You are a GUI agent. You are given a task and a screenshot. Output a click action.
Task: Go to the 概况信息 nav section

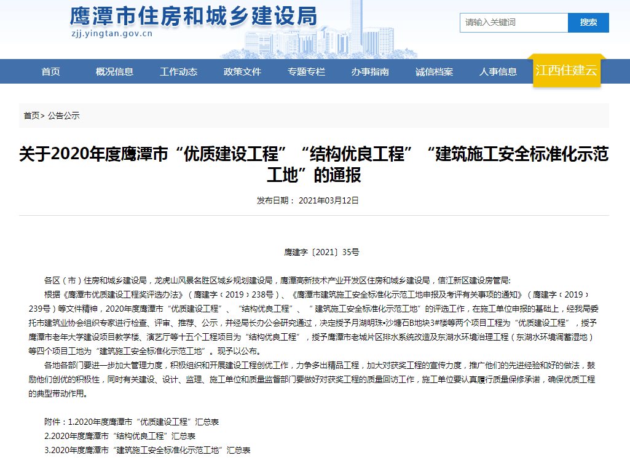point(114,71)
